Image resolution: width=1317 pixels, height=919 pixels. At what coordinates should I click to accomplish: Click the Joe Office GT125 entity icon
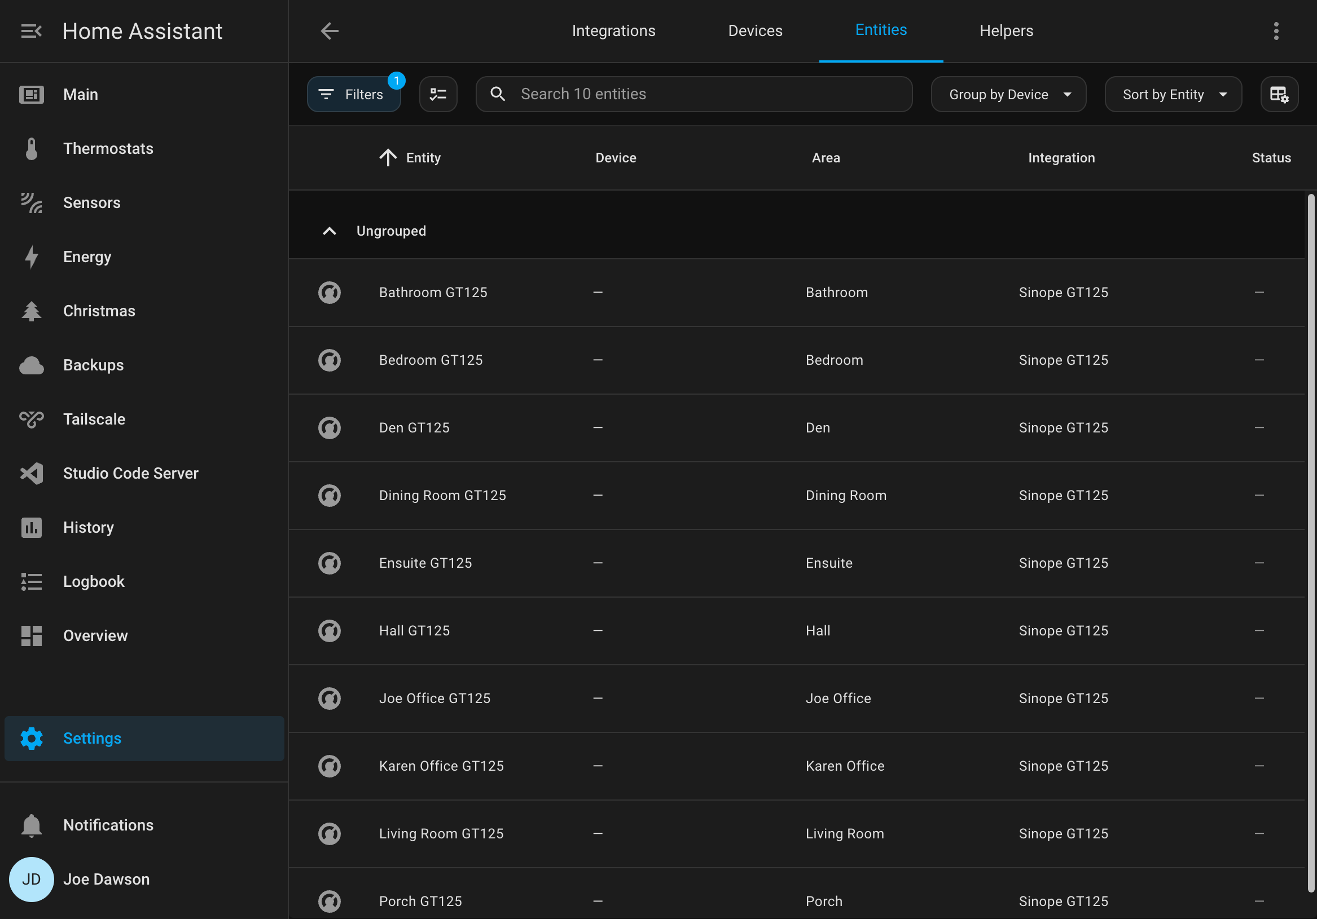330,699
